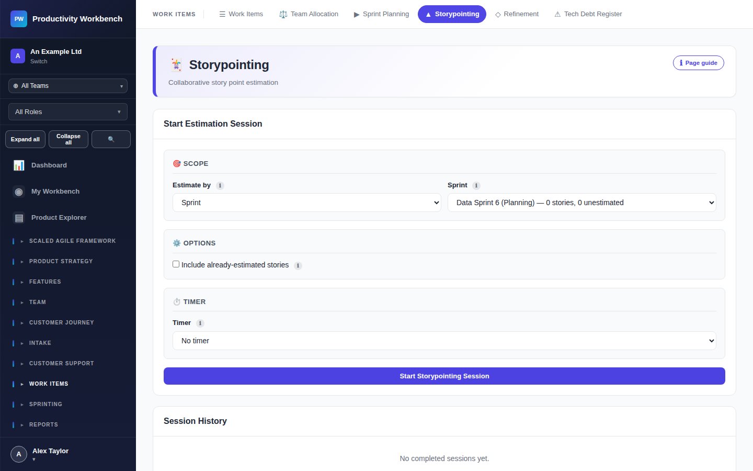Open the Page guide button

click(699, 63)
